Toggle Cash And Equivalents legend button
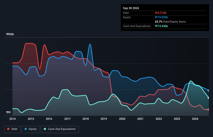The height and width of the screenshot is (137, 213). coord(60,129)
